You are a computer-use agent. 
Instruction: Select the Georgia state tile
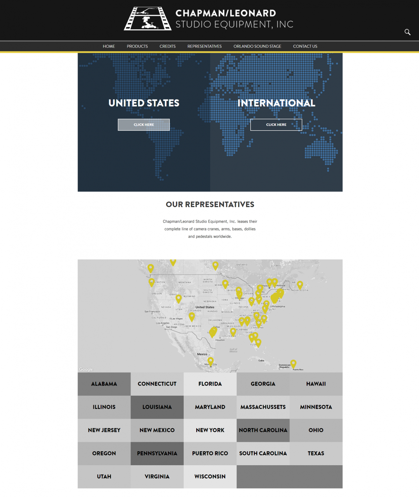click(263, 384)
